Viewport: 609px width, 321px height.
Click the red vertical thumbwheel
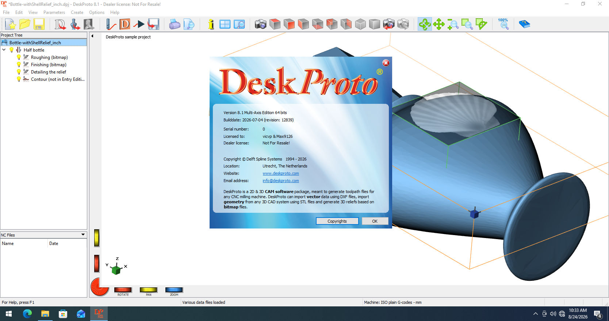pyautogui.click(x=97, y=263)
